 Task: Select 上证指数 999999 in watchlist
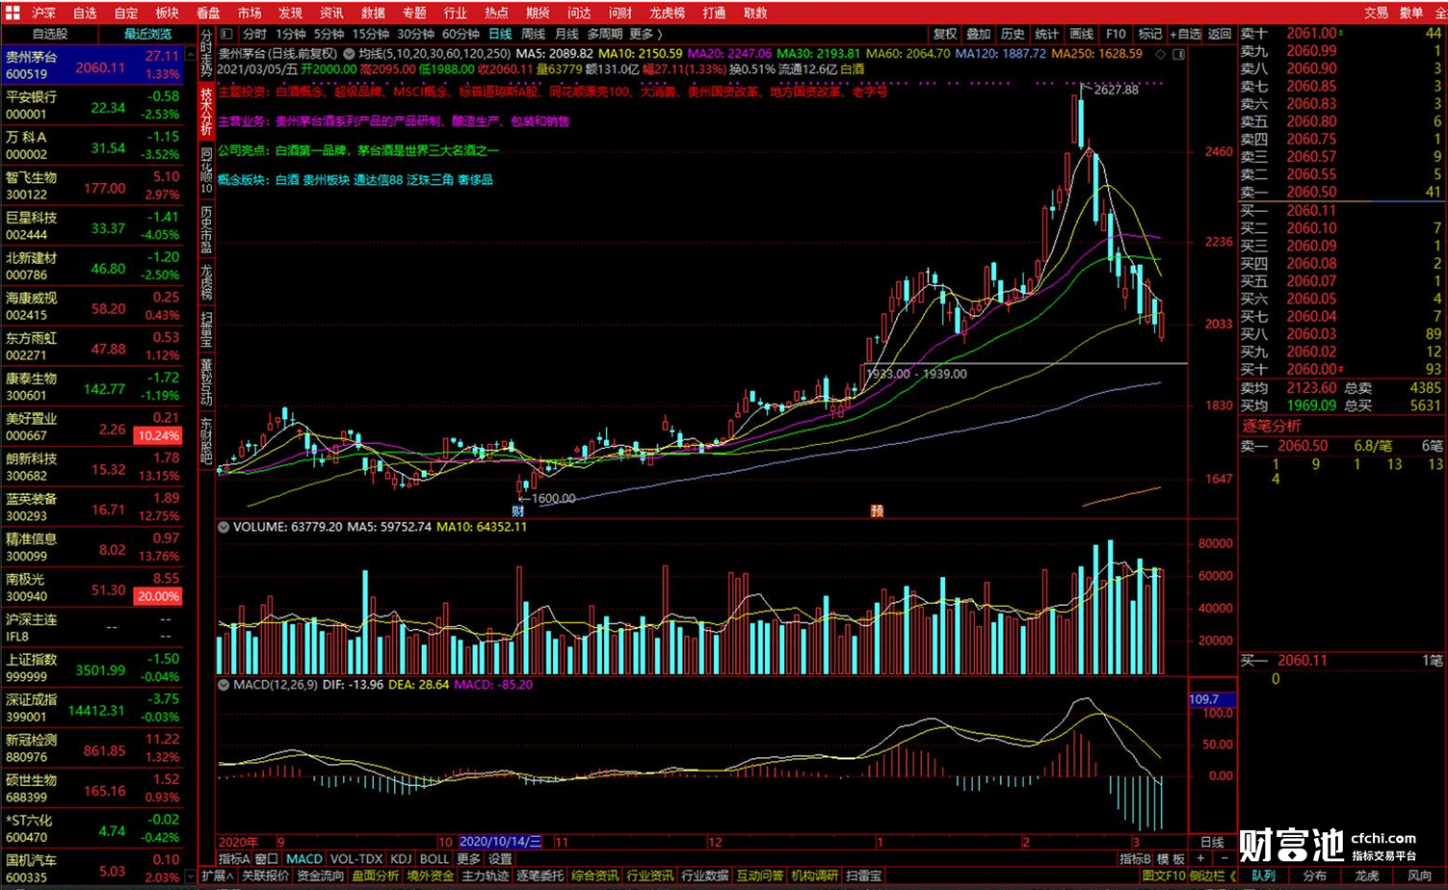92,667
